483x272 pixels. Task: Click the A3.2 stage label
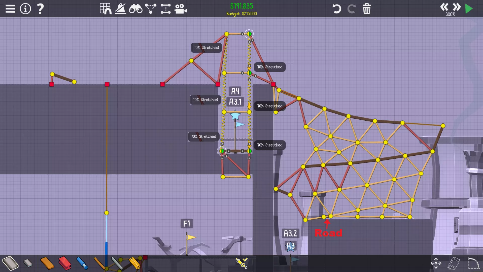pos(290,233)
